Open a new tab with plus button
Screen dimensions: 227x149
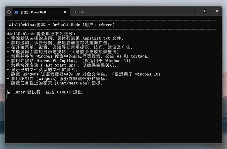click(x=75, y=12)
